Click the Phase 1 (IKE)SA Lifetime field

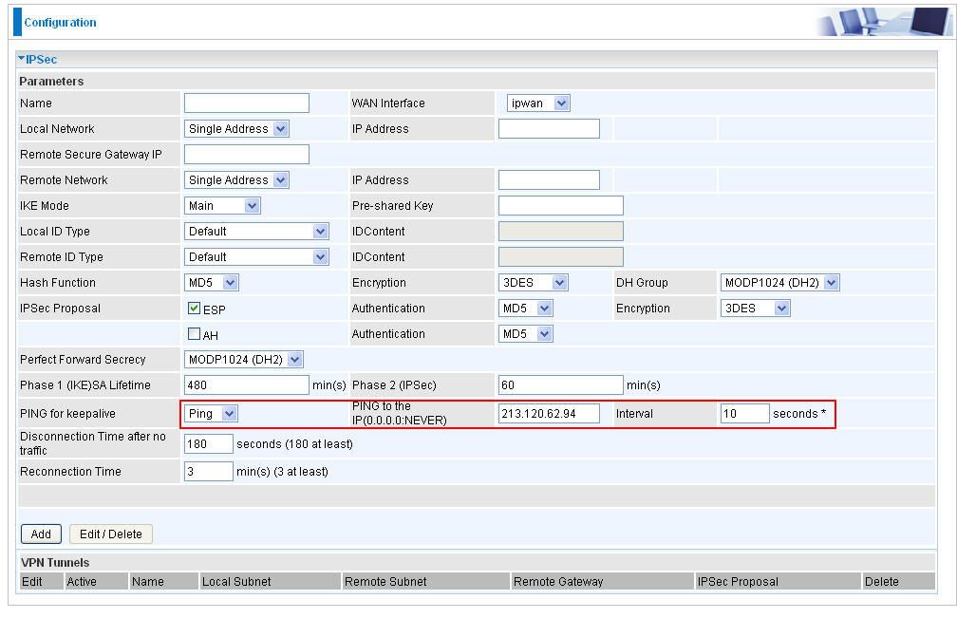click(247, 385)
